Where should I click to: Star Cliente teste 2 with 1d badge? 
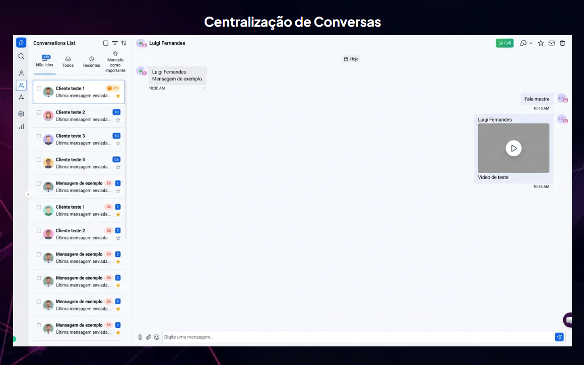118,120
